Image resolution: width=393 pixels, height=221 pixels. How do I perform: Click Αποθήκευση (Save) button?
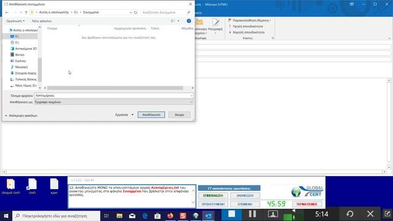coord(151,115)
